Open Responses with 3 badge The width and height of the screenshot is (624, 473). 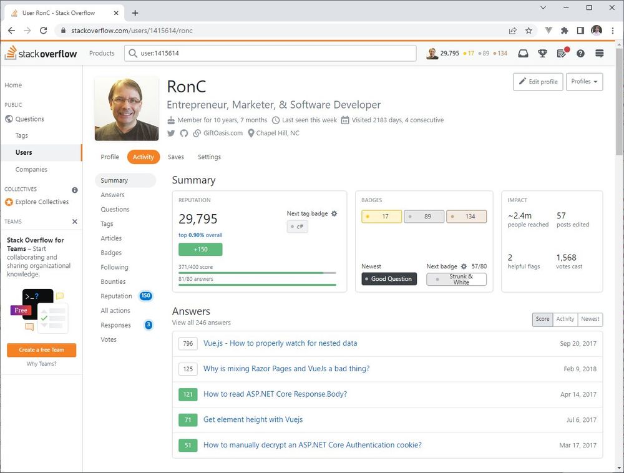tap(126, 325)
